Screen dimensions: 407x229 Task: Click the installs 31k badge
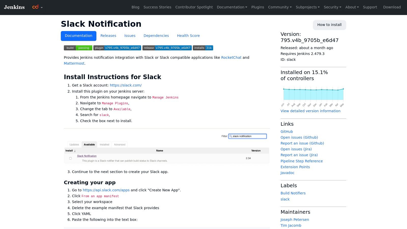pos(203,48)
